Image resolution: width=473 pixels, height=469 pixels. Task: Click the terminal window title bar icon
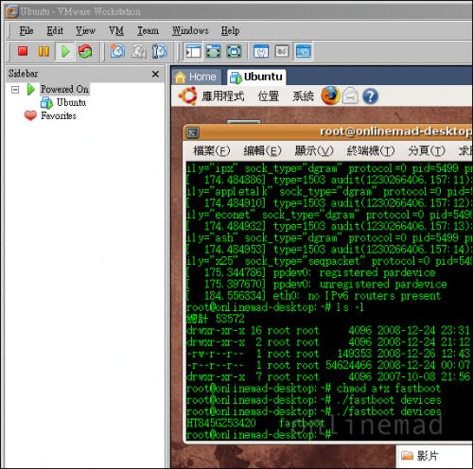(193, 132)
